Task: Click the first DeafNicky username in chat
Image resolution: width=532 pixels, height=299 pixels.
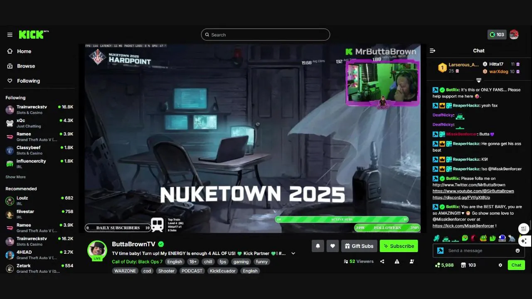Action: (x=443, y=115)
